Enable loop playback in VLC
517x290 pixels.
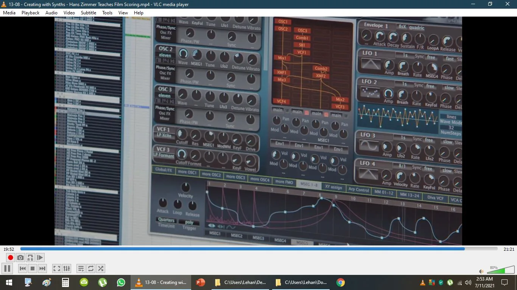tap(90, 268)
